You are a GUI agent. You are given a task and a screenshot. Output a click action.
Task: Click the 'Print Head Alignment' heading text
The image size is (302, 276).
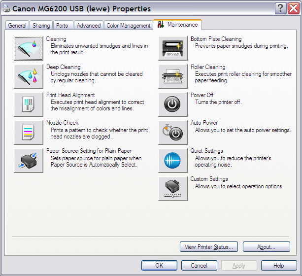tap(70, 95)
